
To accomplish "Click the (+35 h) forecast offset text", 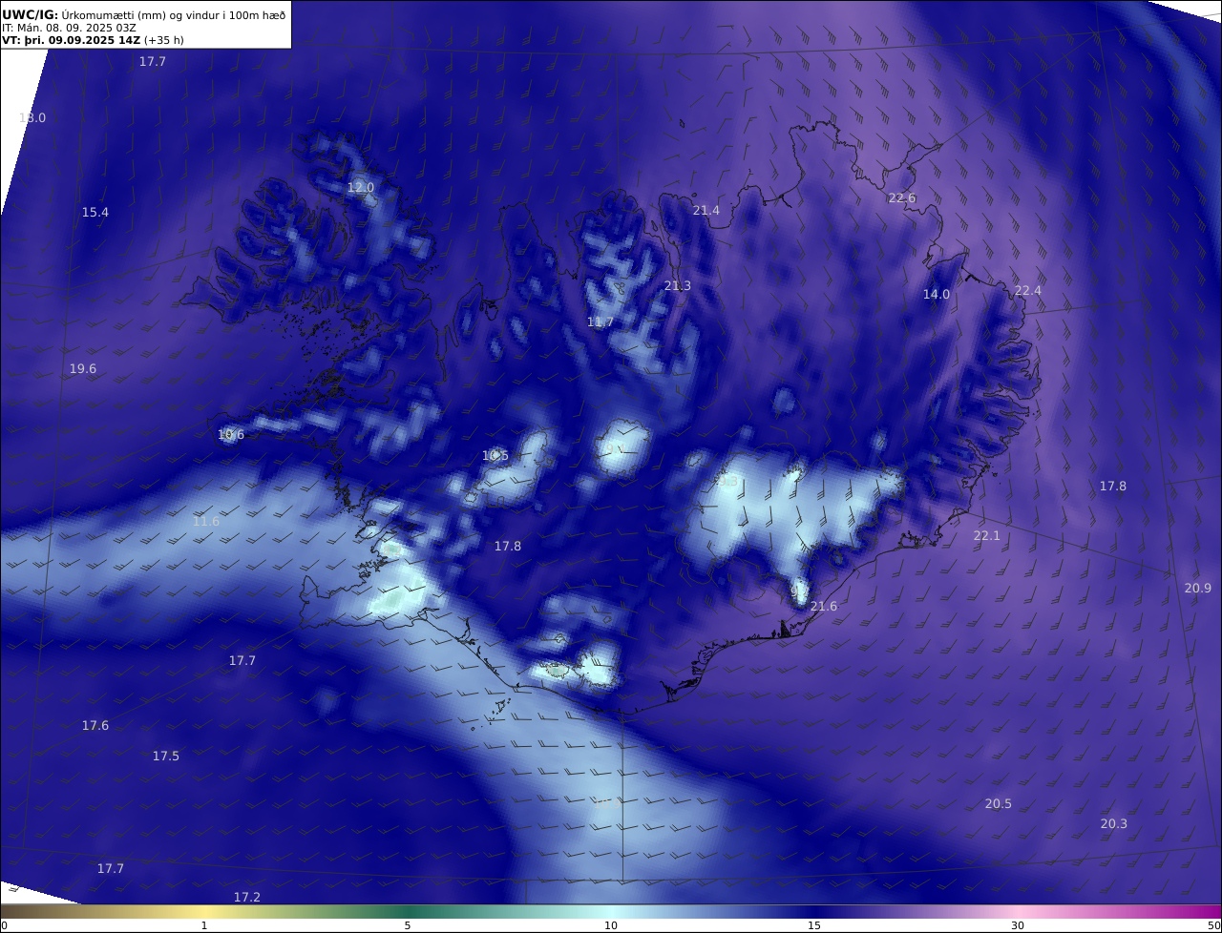I will point(164,40).
